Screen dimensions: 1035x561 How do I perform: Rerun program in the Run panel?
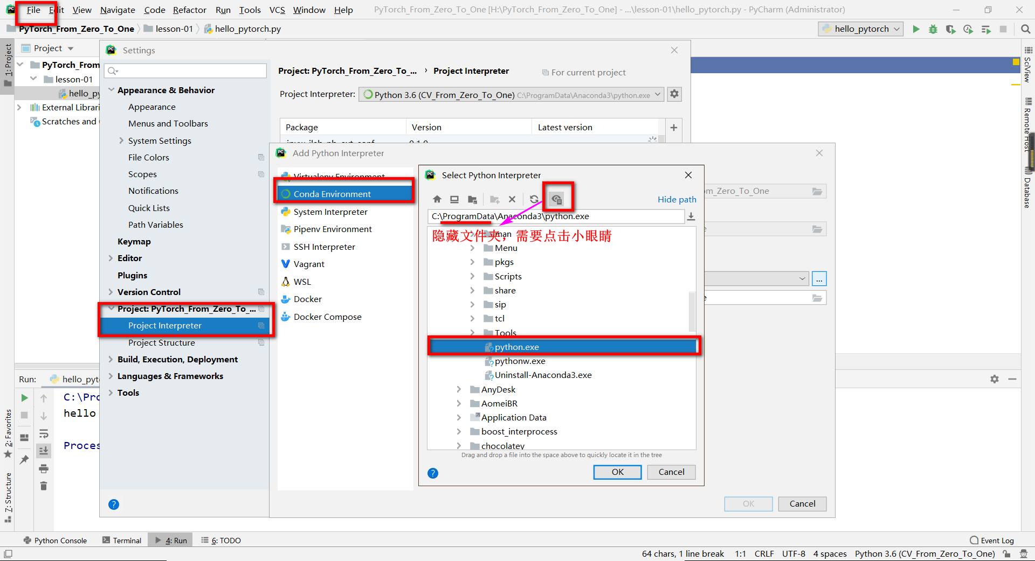point(24,398)
